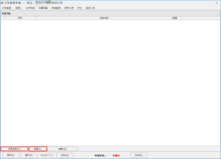Click the 关闭 button at bottom
Screen dimensions: 221x159
[x=139, y=155]
